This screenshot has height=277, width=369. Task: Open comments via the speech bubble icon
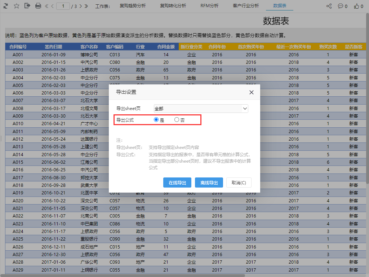tap(340, 6)
